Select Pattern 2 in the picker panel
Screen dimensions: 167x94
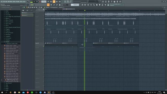[x=27, y=15]
